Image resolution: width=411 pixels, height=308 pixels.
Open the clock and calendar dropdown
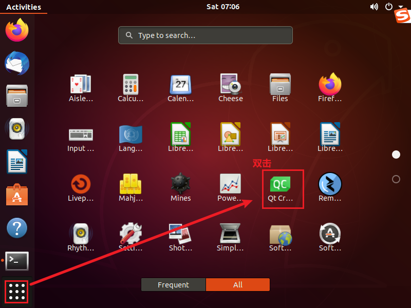(223, 7)
